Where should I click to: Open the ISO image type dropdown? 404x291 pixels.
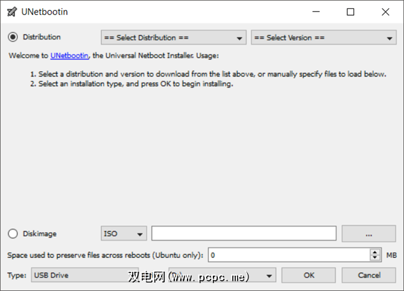pyautogui.click(x=124, y=234)
